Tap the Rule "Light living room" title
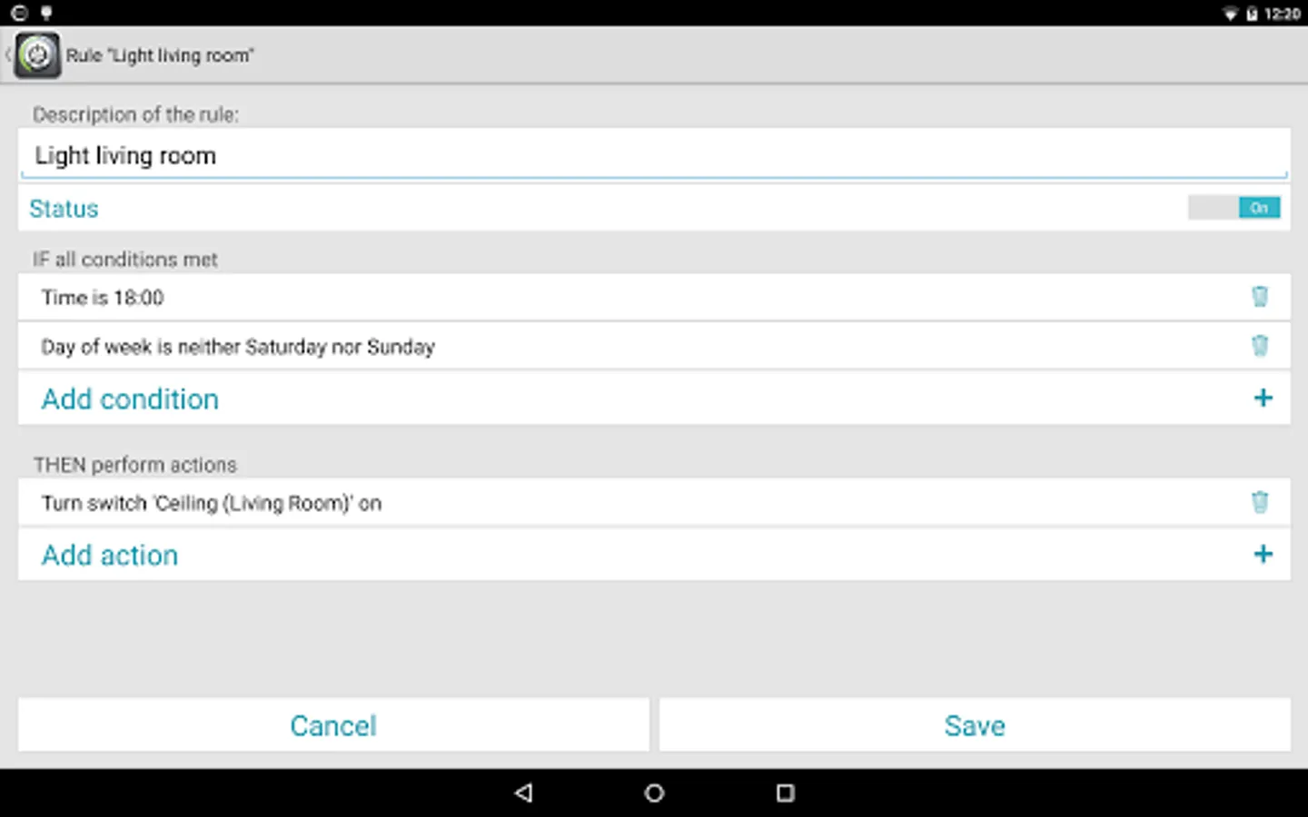 tap(160, 55)
